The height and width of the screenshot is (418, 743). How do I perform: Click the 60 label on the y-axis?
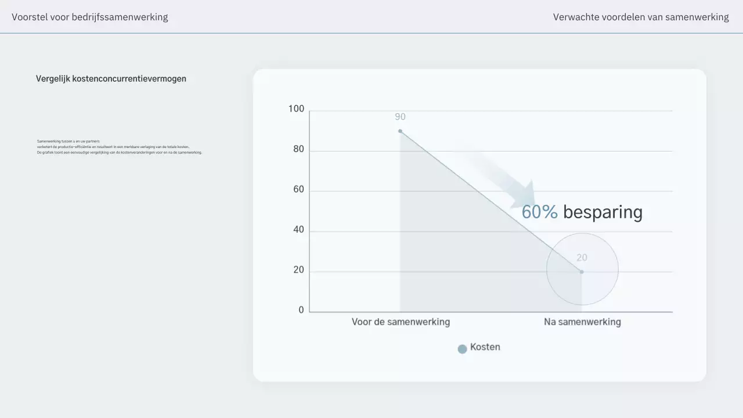298,190
